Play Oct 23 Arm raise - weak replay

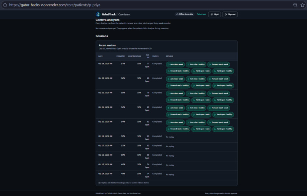click(x=175, y=79)
